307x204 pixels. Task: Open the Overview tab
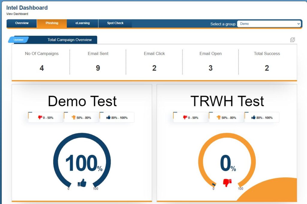(x=22, y=23)
